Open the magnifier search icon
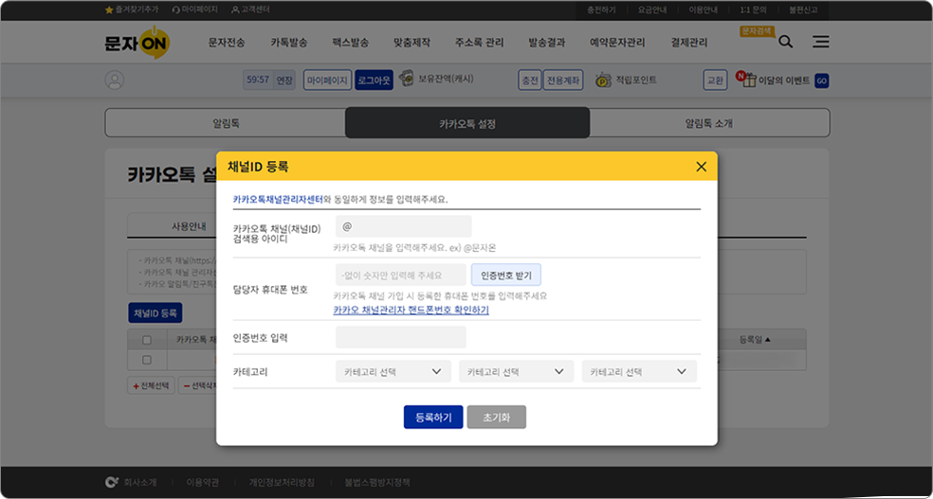 (785, 43)
